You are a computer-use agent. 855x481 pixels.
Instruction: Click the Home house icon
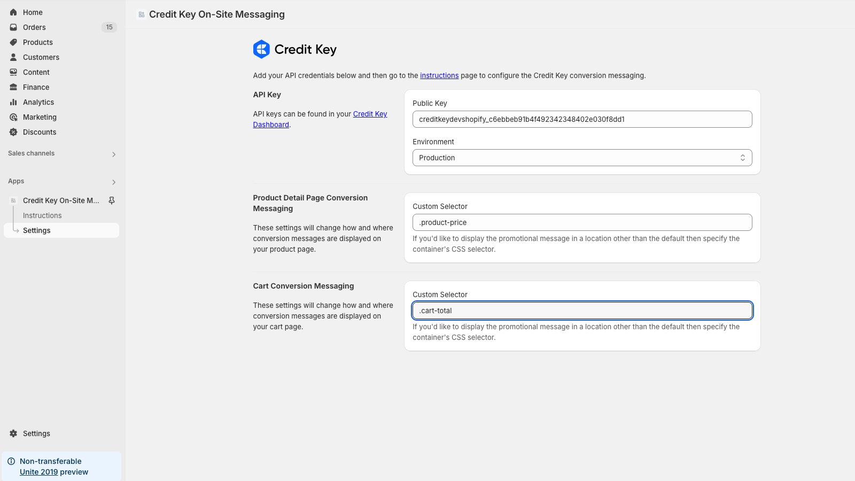13,12
